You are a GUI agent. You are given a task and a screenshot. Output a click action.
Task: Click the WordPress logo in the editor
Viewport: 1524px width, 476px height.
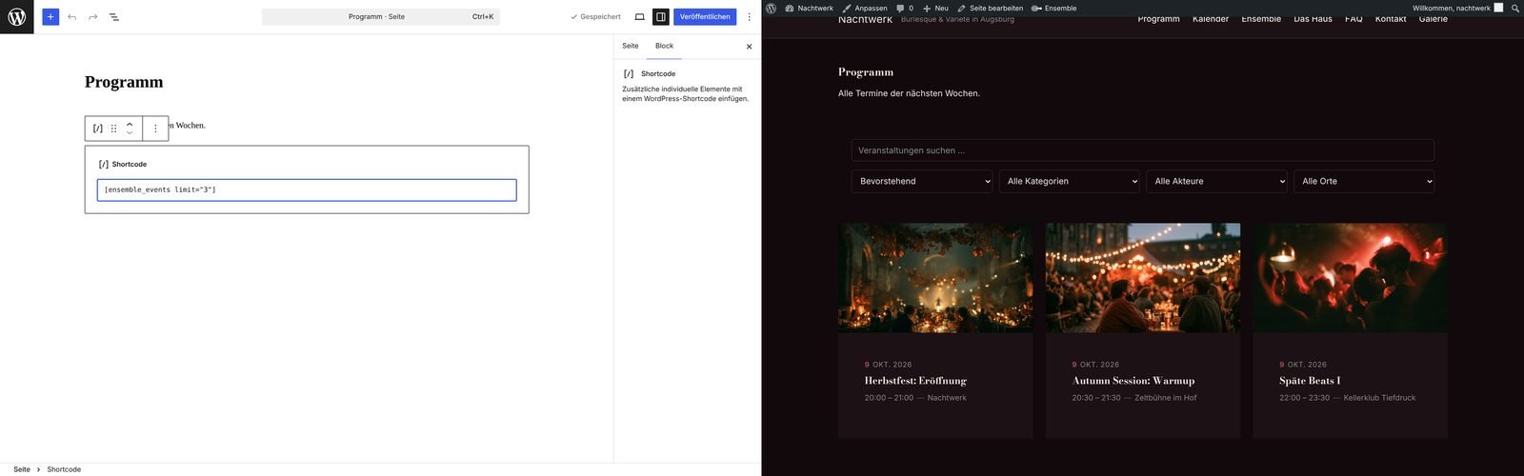[x=16, y=16]
